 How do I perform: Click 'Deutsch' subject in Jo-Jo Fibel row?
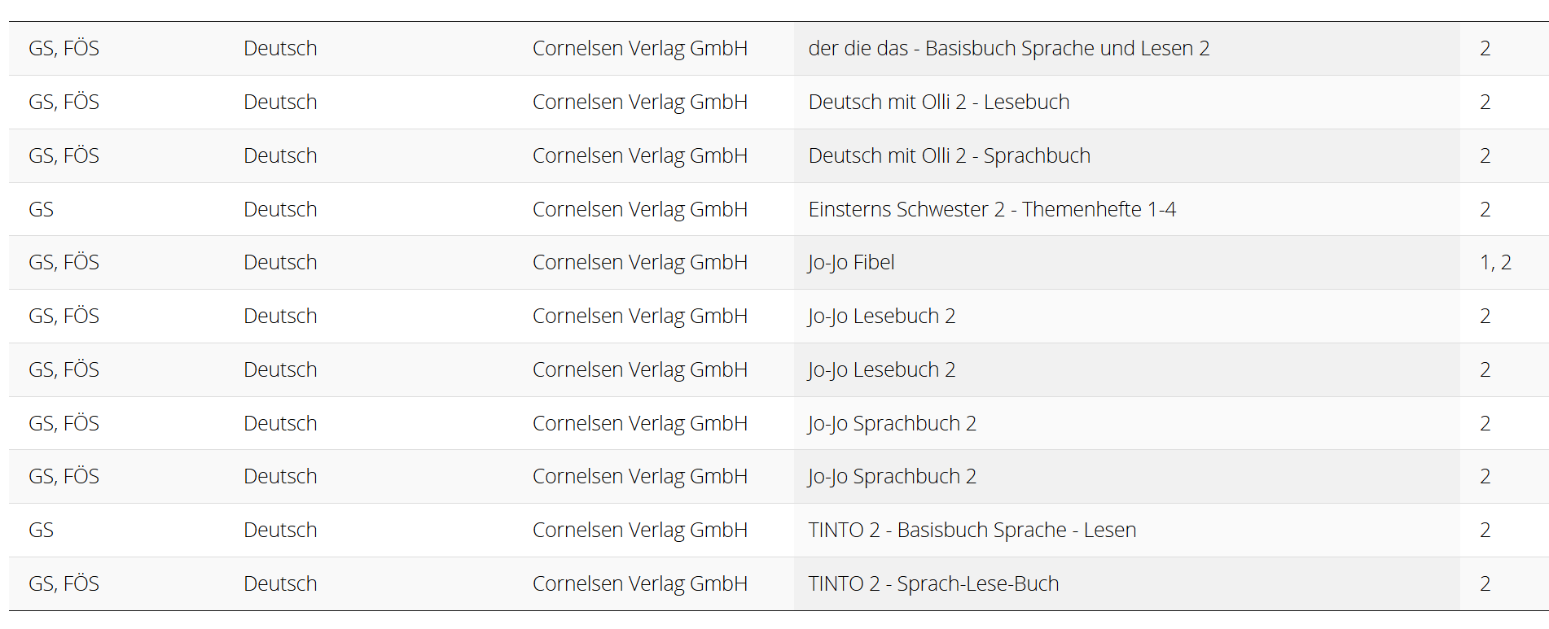[x=280, y=263]
